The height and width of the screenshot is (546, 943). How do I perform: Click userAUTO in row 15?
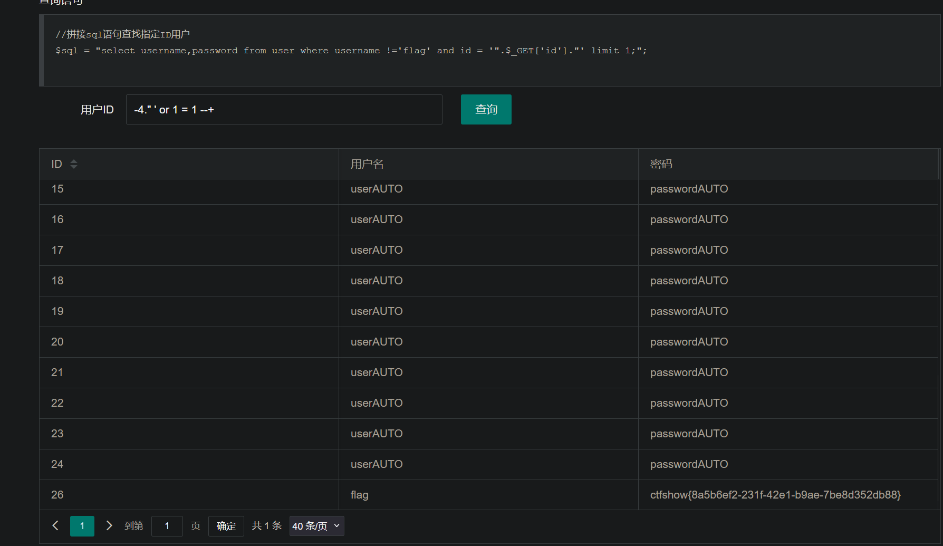tap(377, 189)
